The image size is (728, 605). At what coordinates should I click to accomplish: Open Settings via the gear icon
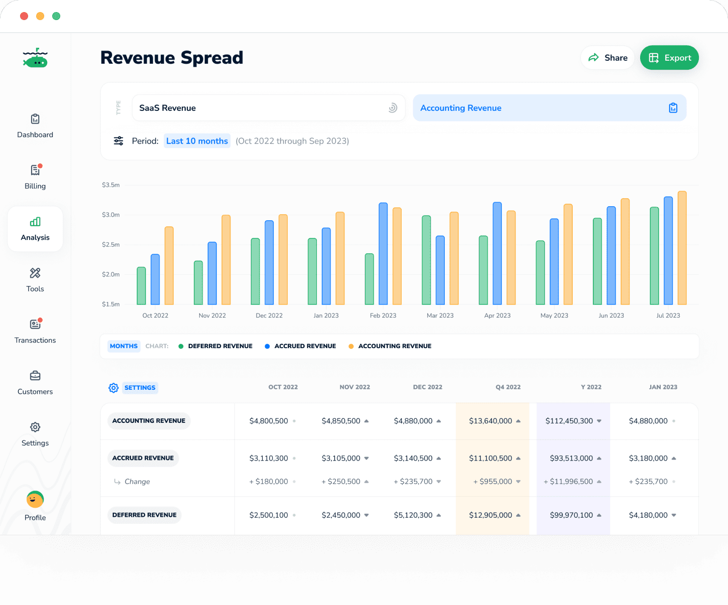point(35,434)
